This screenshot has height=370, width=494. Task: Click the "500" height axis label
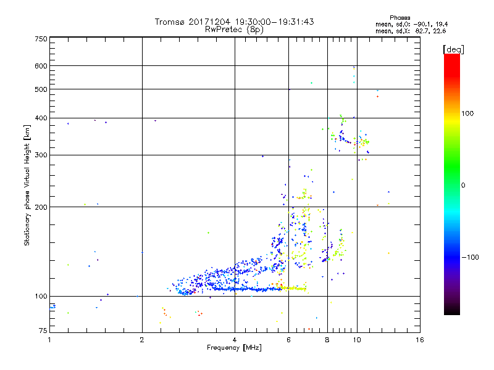(x=41, y=89)
